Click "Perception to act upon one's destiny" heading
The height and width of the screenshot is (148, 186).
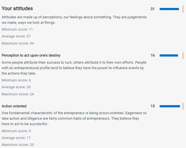31,55
